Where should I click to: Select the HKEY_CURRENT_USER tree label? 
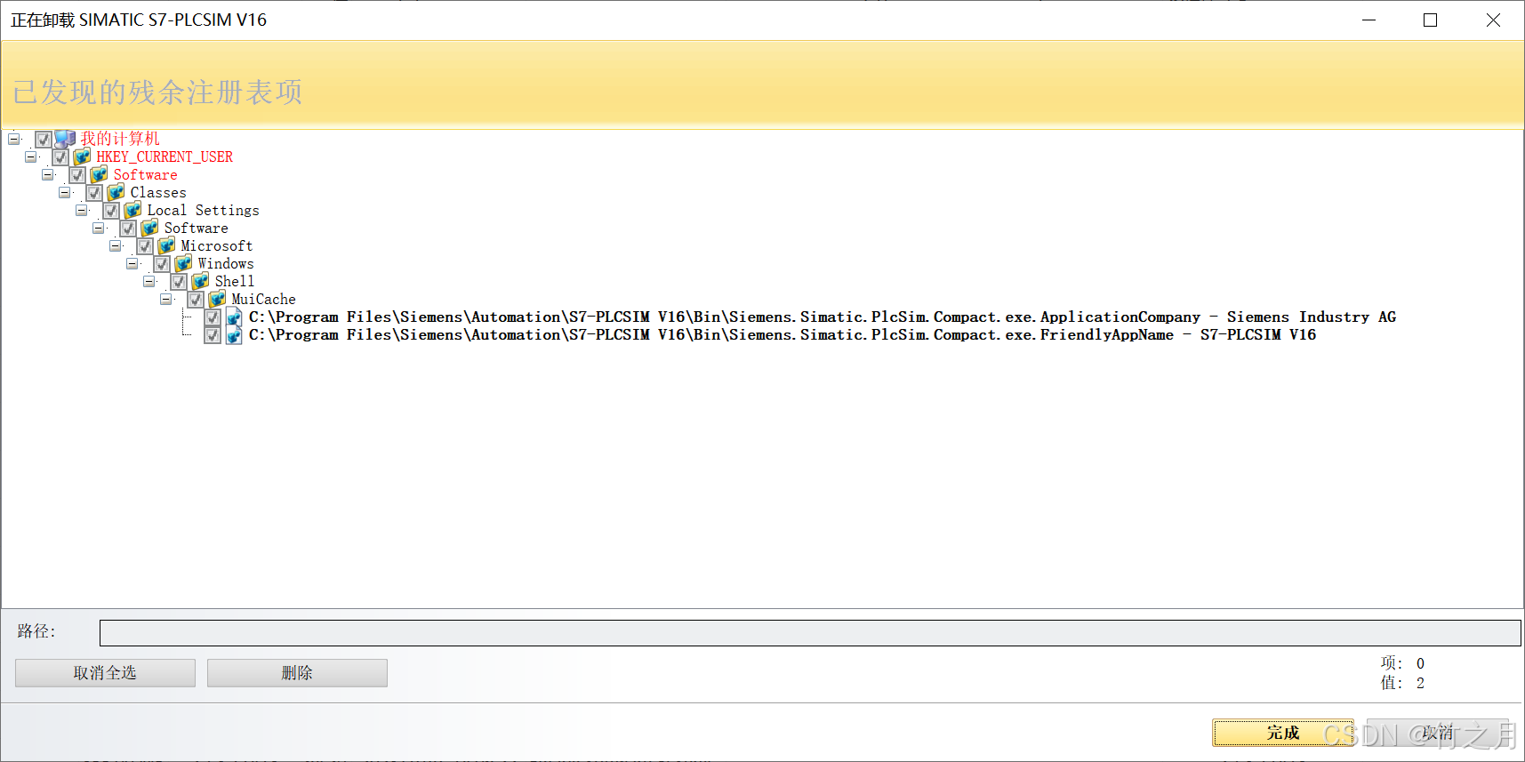tap(165, 156)
